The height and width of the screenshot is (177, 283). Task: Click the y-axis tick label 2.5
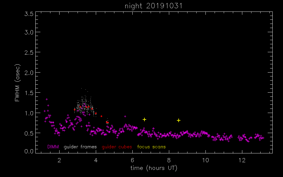click(29, 52)
